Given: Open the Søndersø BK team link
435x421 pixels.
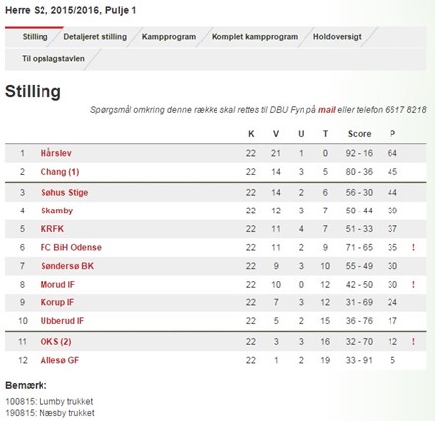Looking at the screenshot, I should 67,266.
